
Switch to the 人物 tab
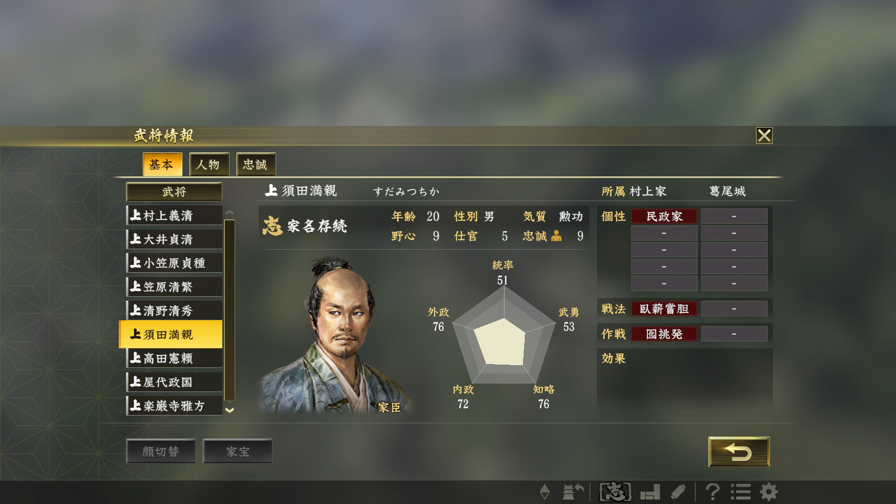208,165
